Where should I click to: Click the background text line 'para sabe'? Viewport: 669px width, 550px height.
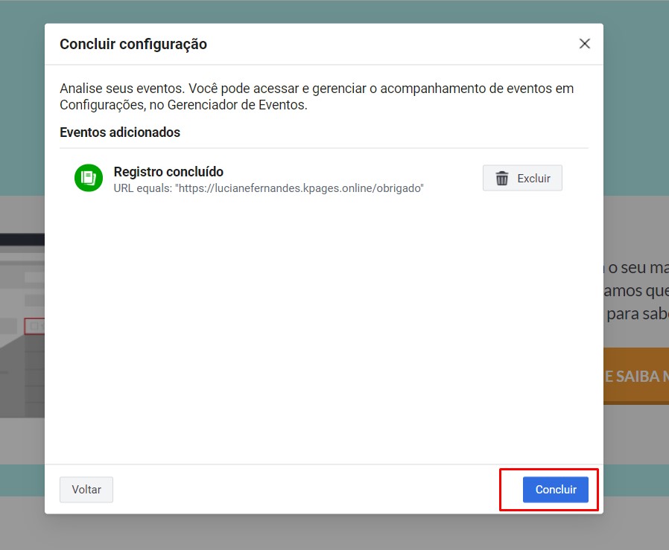(636, 314)
